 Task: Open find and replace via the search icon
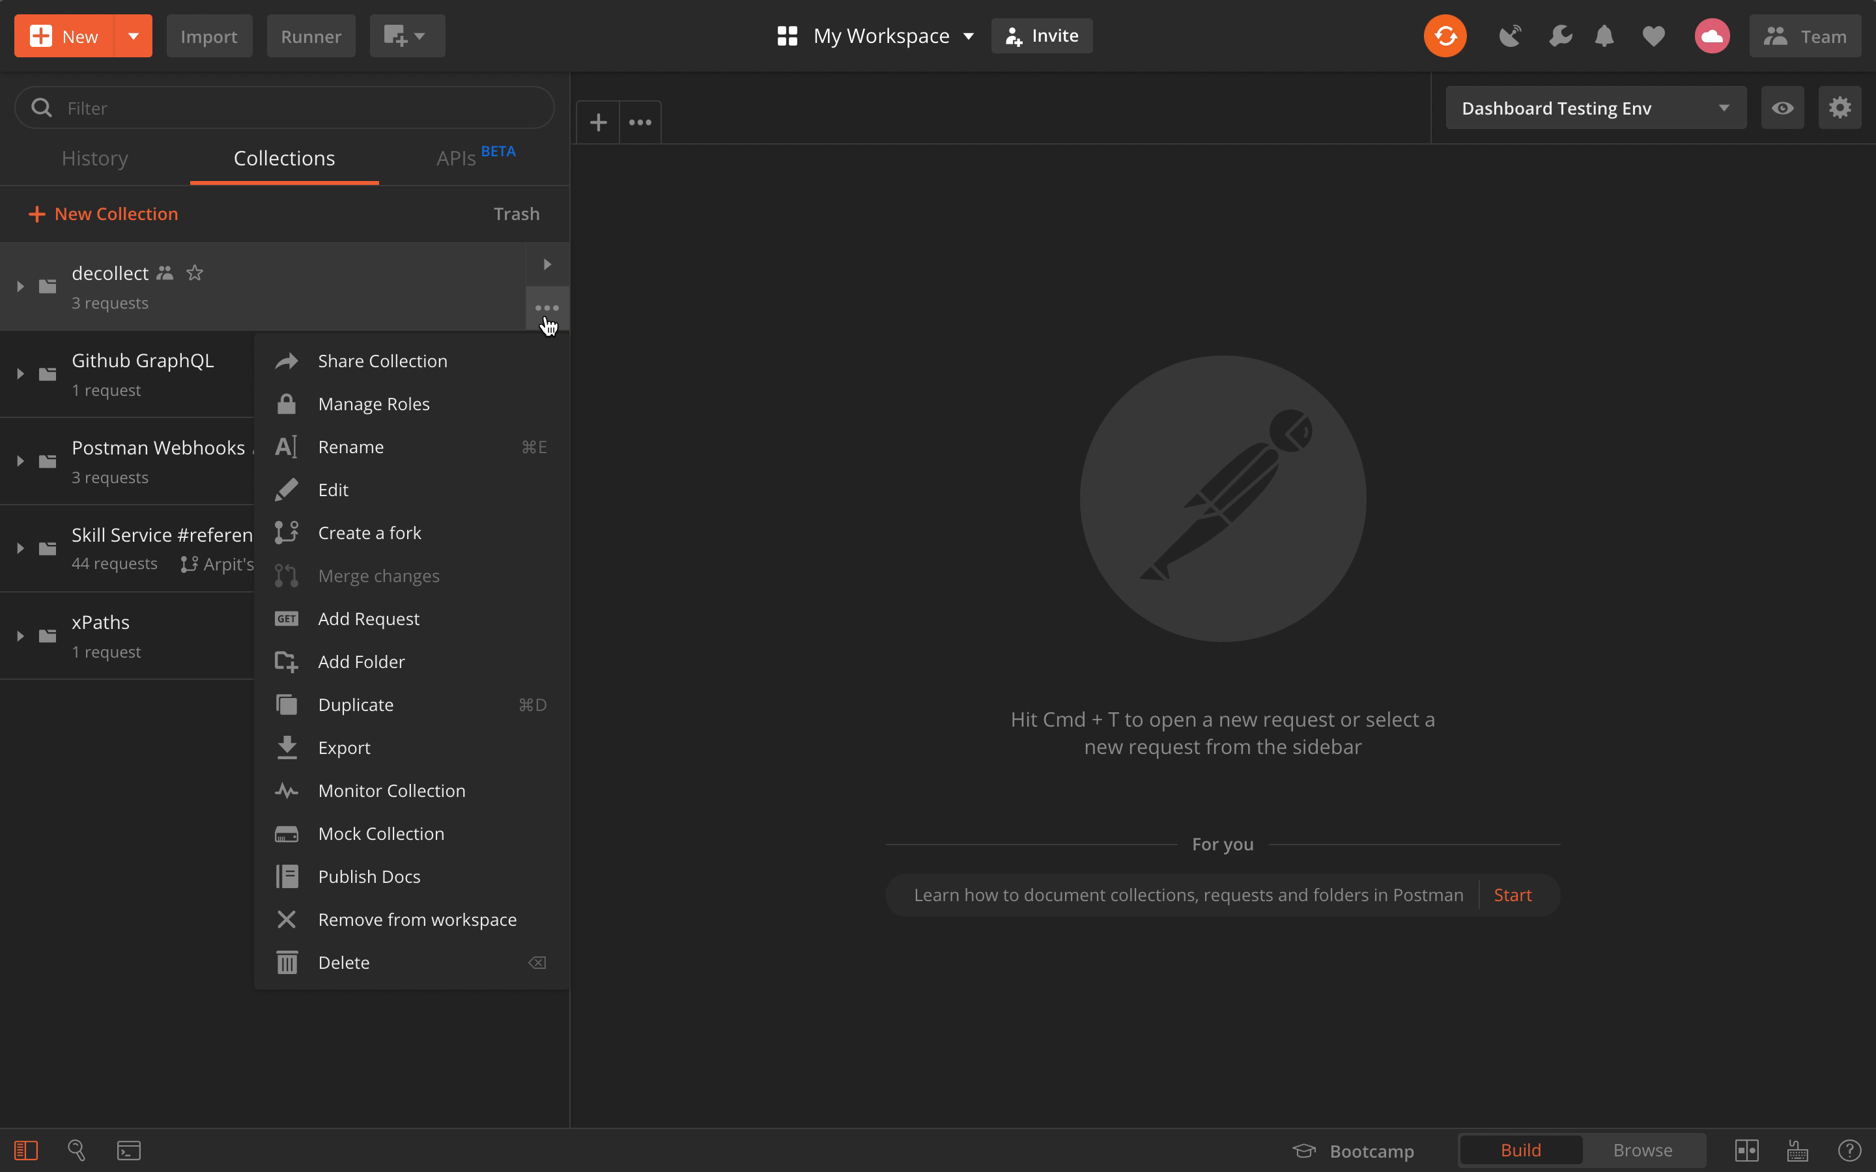click(x=75, y=1149)
